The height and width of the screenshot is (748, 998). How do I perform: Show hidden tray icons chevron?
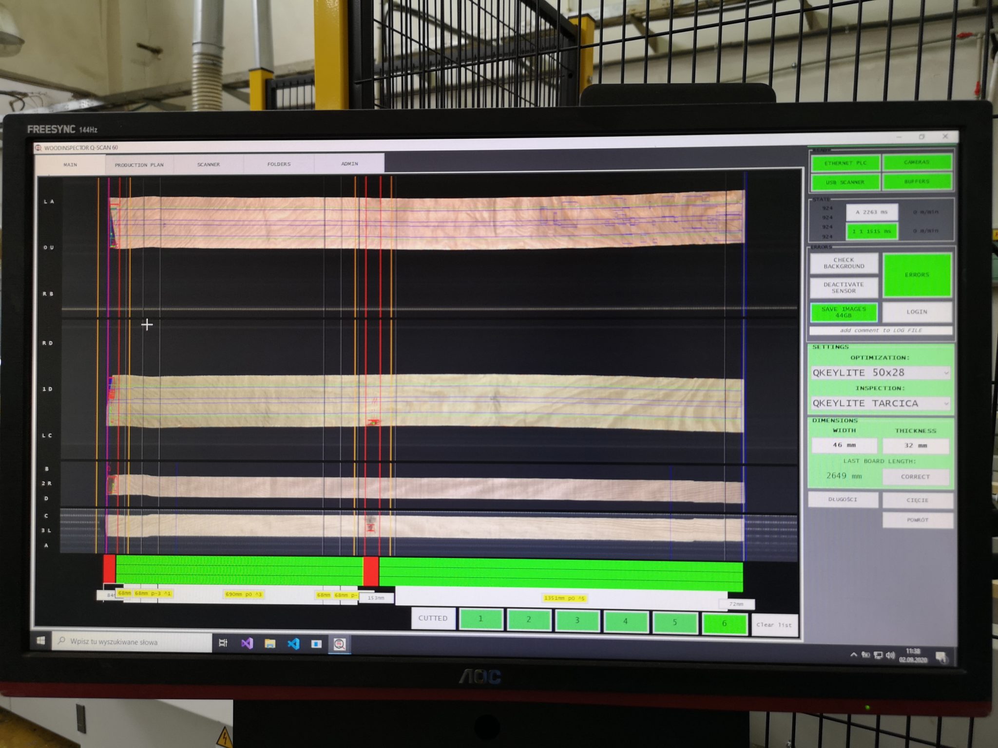[854, 655]
